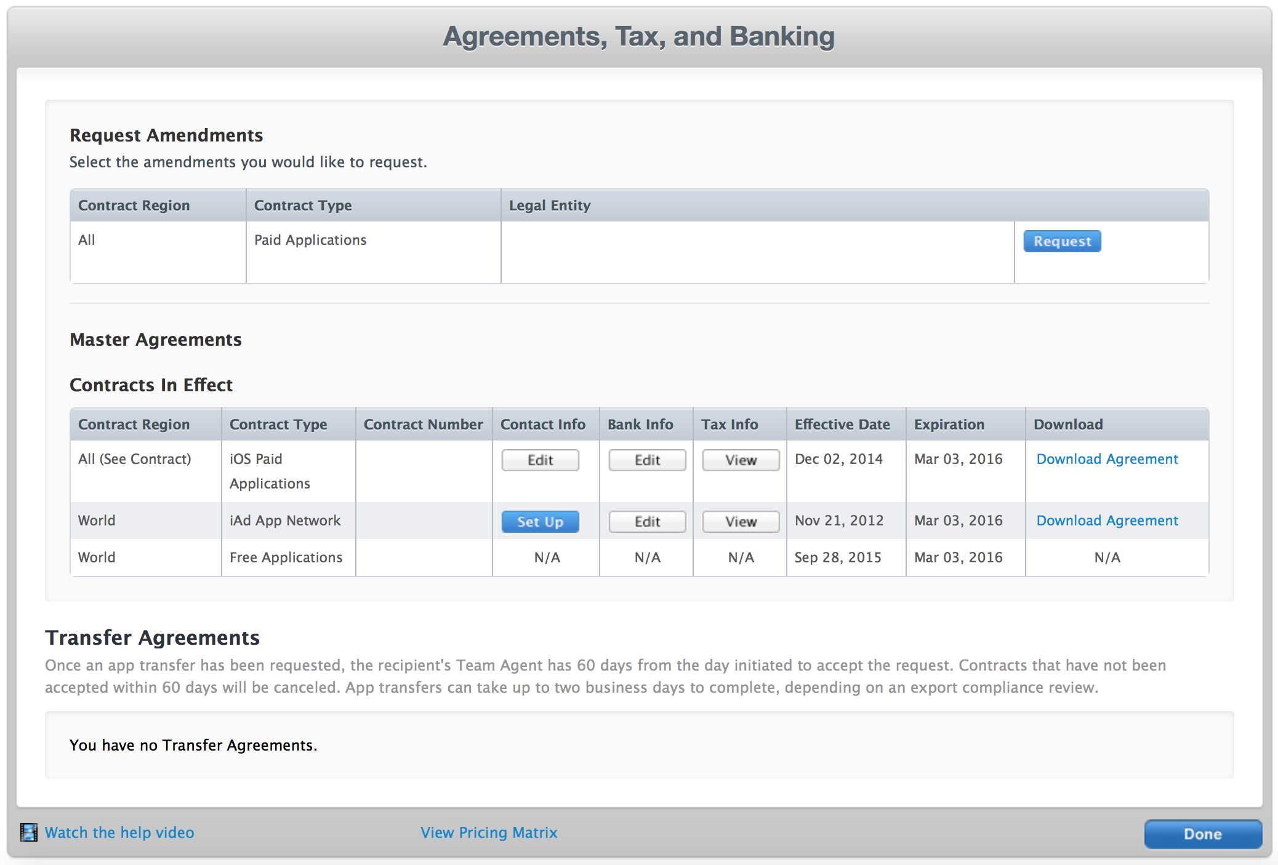Viewport: 1278px width, 865px height.
Task: Click the Done button
Action: 1203,834
